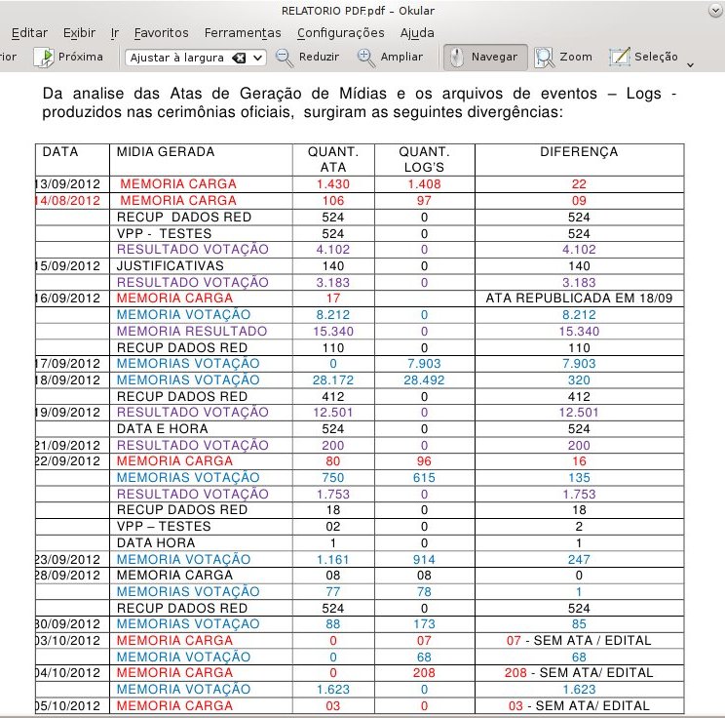Open the Exibir menu
The height and width of the screenshot is (718, 725).
(80, 32)
